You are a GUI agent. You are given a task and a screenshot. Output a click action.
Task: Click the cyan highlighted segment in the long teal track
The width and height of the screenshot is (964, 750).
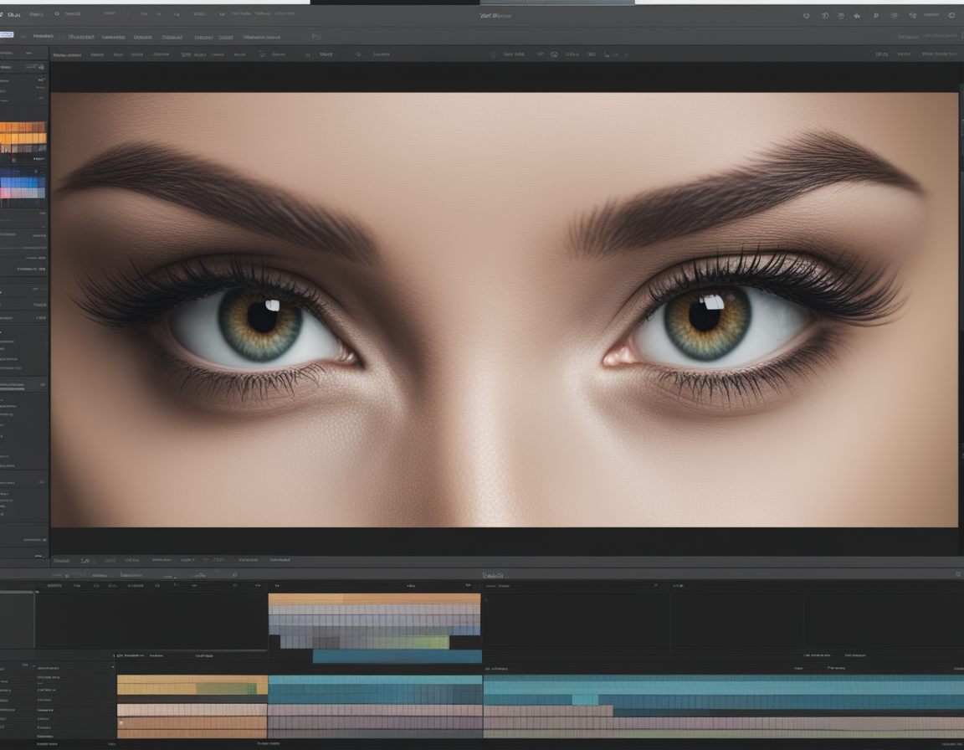coord(585,700)
